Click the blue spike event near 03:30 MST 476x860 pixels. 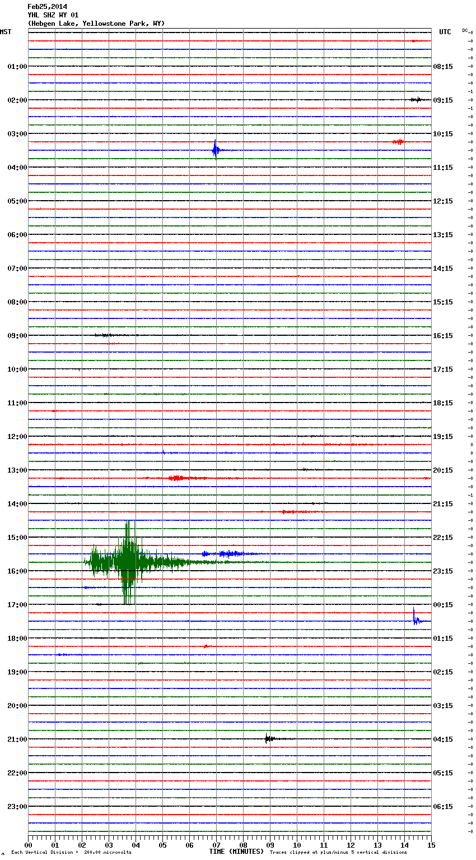pos(216,150)
